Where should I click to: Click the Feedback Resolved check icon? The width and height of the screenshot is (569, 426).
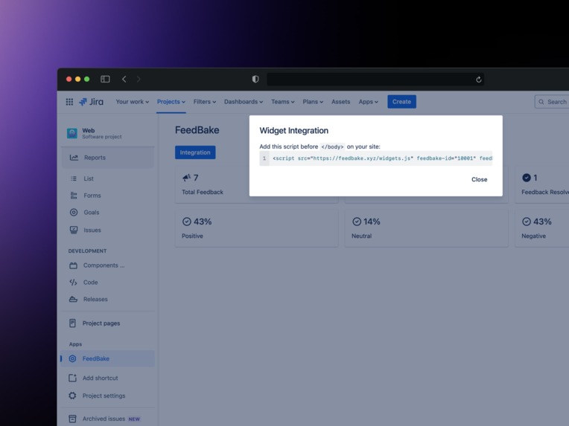[527, 178]
